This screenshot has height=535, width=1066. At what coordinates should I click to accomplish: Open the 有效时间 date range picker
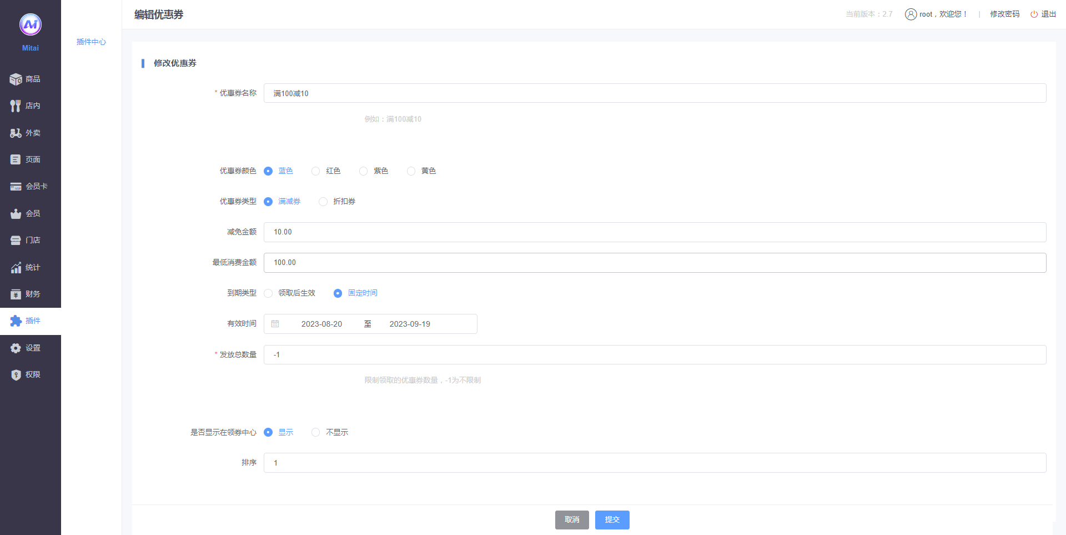275,324
